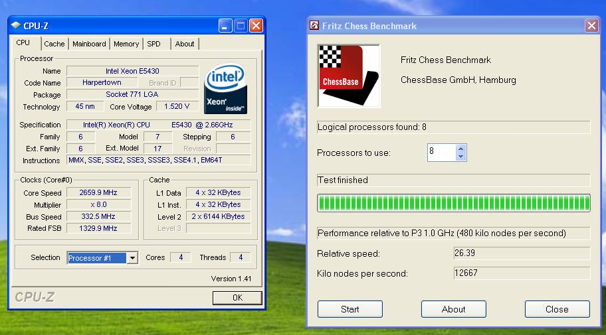Click the Ext. Family value 6
The image size is (606, 335).
coord(80,148)
